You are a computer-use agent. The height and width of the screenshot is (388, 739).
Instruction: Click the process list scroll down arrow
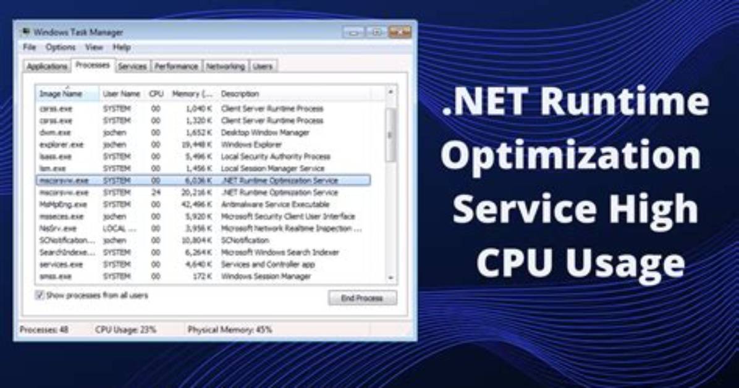point(391,277)
